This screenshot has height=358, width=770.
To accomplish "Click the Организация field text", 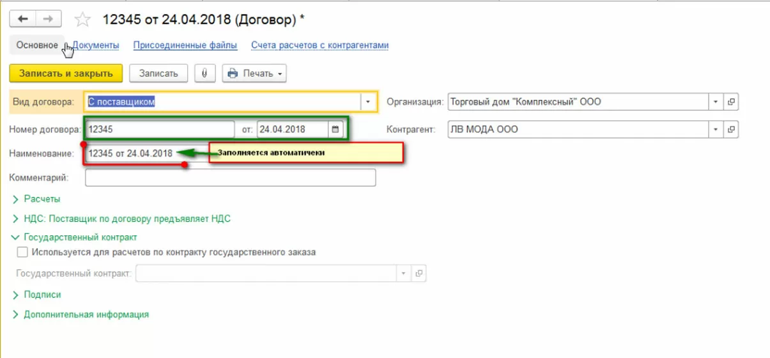I will [x=578, y=102].
